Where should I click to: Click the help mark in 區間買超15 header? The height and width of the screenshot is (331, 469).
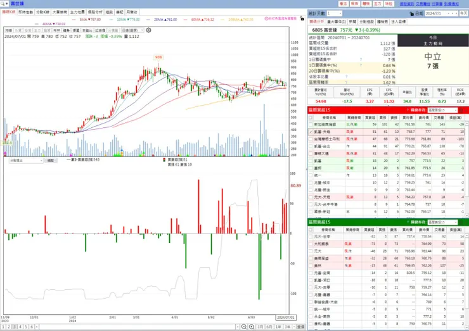(408, 110)
